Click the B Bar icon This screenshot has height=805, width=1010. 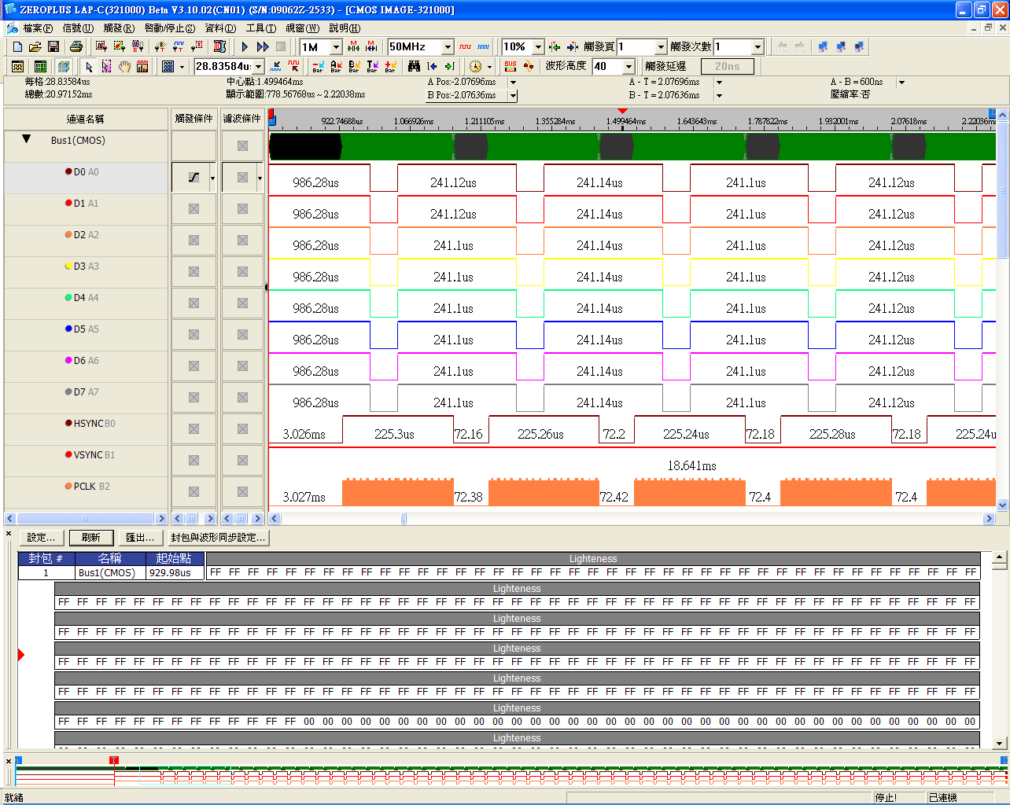click(x=354, y=67)
